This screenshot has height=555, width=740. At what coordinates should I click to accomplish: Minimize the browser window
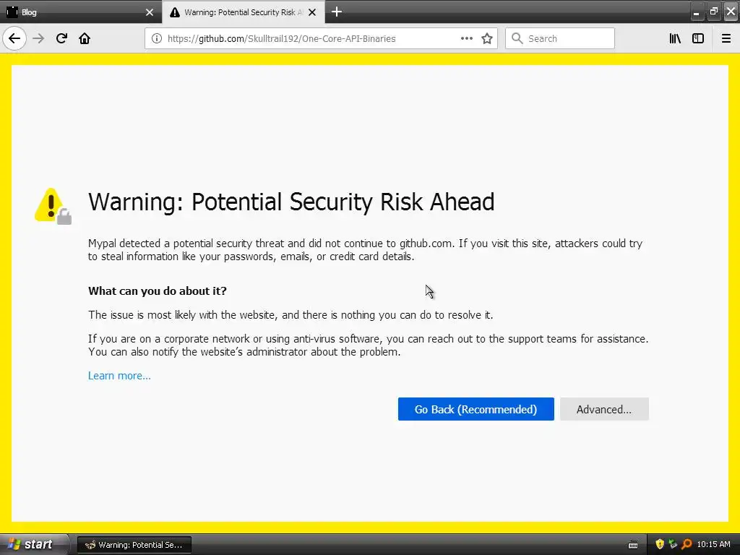(696, 12)
